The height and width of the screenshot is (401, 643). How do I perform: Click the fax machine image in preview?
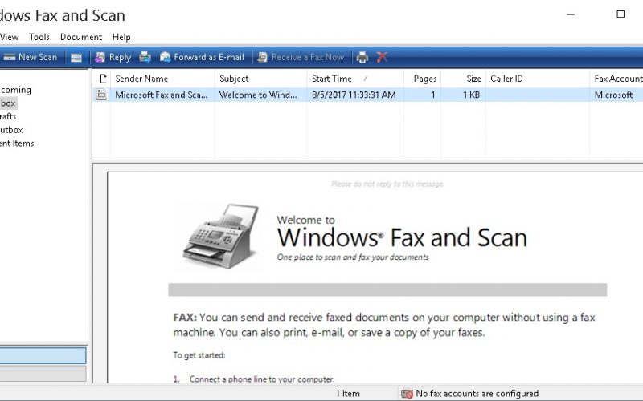(222, 236)
